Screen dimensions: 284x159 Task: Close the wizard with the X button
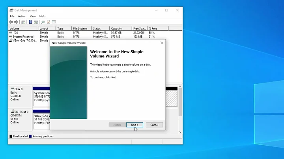pos(162,43)
